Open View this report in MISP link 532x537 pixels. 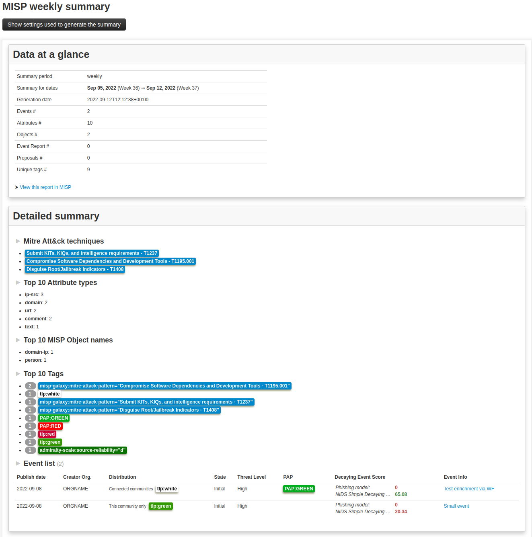click(45, 187)
